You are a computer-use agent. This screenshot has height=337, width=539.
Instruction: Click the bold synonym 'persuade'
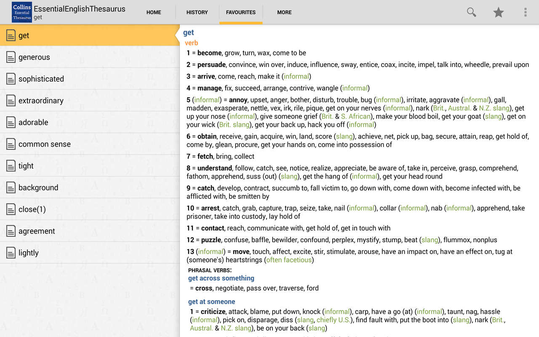pyautogui.click(x=212, y=65)
